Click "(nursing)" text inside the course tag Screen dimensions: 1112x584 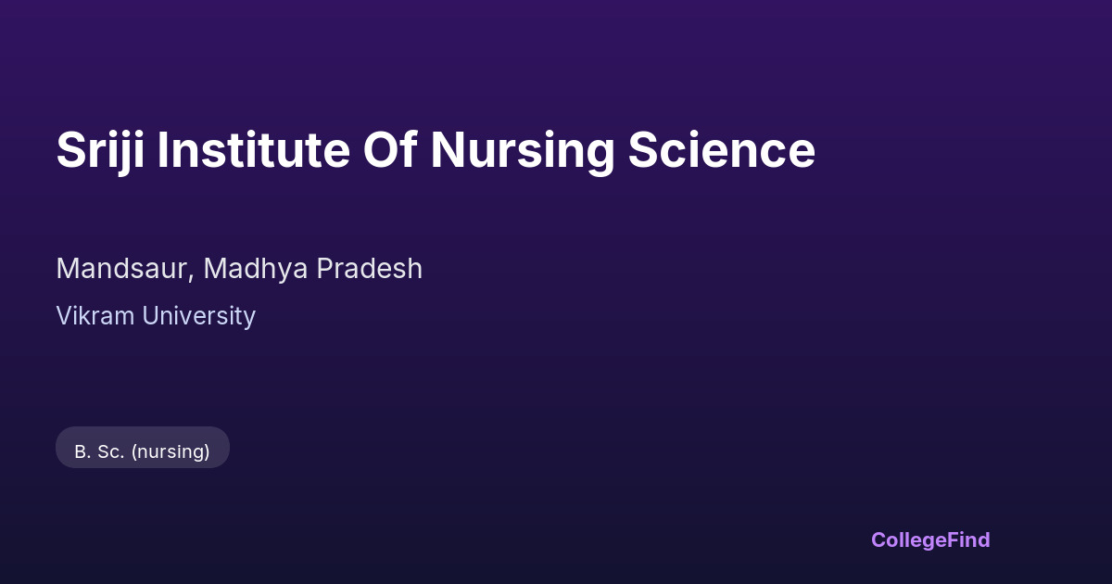click(x=171, y=451)
